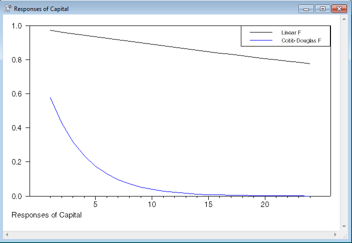Image resolution: width=352 pixels, height=243 pixels.
Task: Select the Cobb-Douglas F legend label
Action: click(298, 40)
